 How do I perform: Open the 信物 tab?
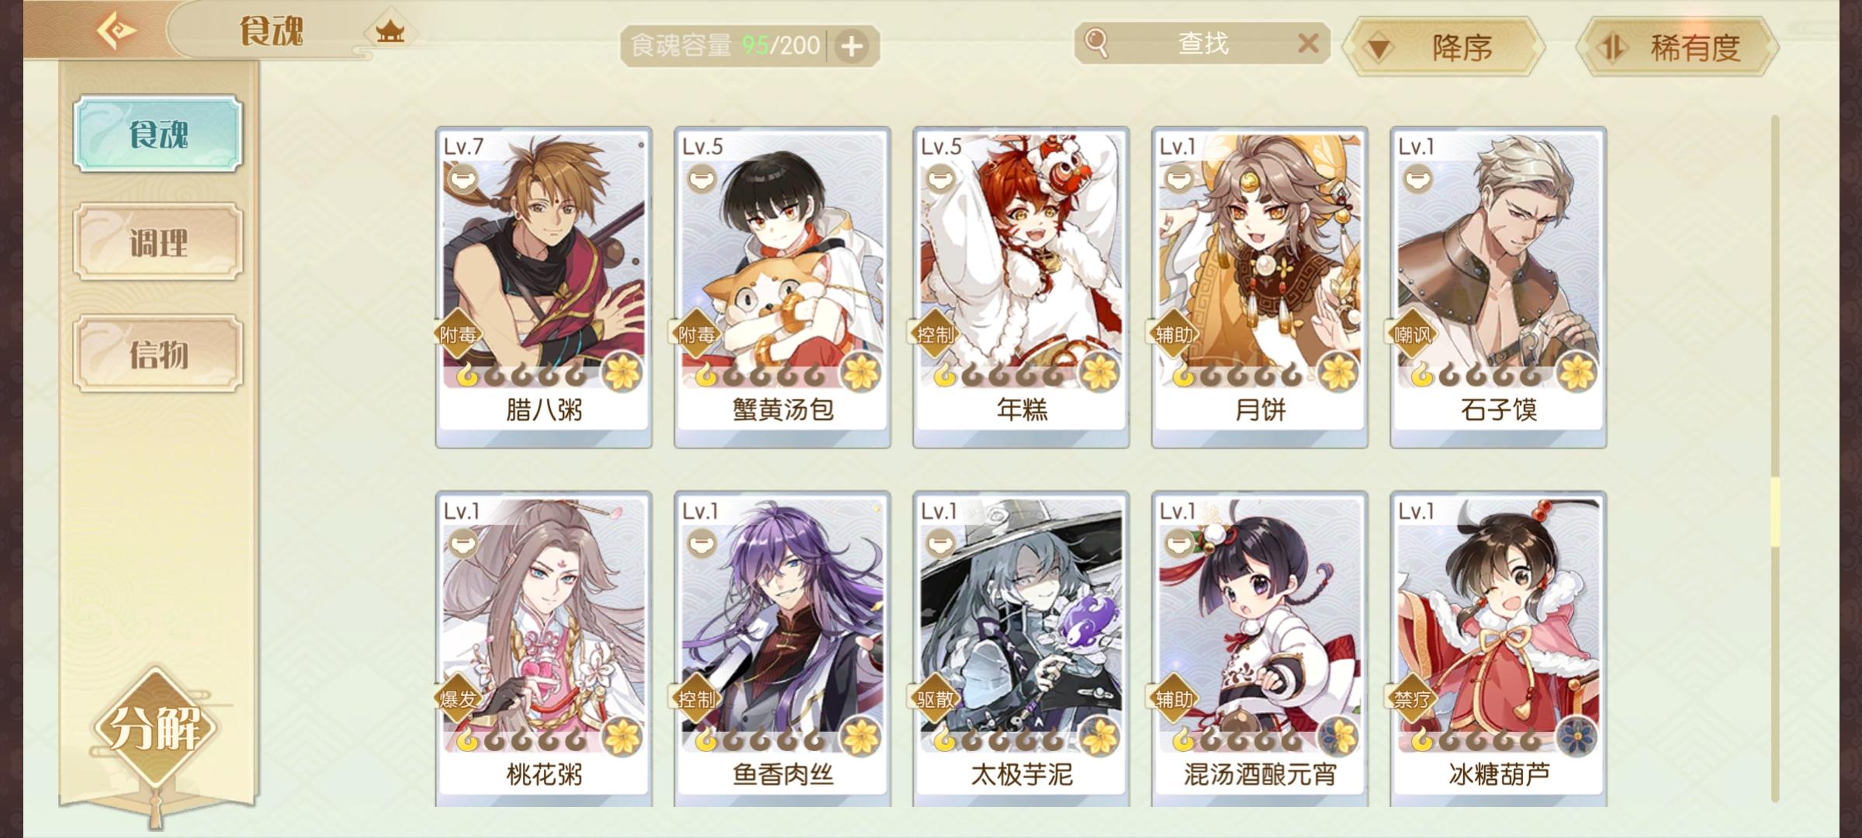(158, 353)
